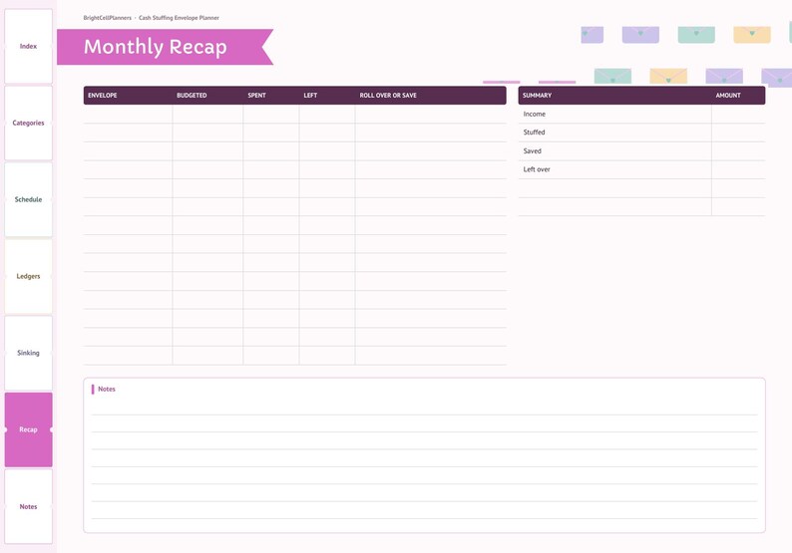Screen dimensions: 792x553
Task: Click the amount cell beside Left over
Action: click(x=738, y=169)
